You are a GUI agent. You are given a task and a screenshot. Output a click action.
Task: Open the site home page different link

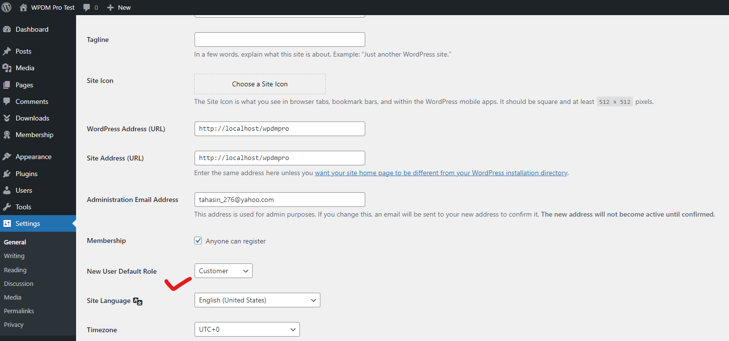click(x=441, y=173)
